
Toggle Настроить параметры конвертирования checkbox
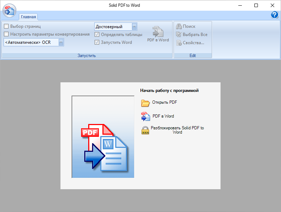(6, 34)
